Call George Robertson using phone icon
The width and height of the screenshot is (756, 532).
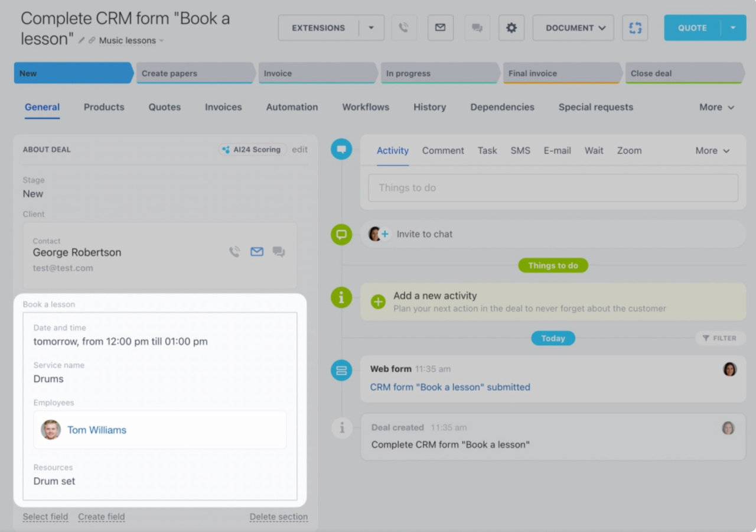click(x=234, y=252)
